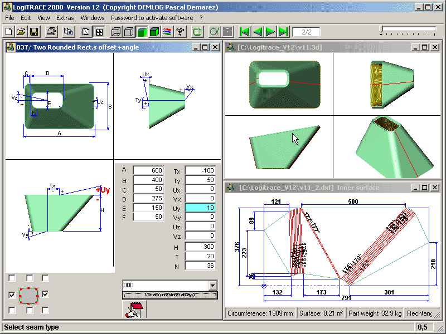Click the gray square toolbar icon
The height and width of the screenshot is (334, 446).
coord(227,32)
